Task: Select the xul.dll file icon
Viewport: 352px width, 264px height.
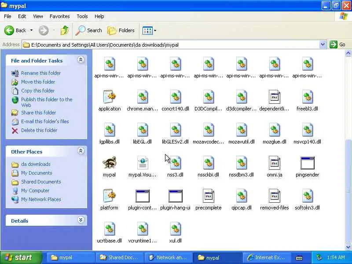Action: (175, 229)
